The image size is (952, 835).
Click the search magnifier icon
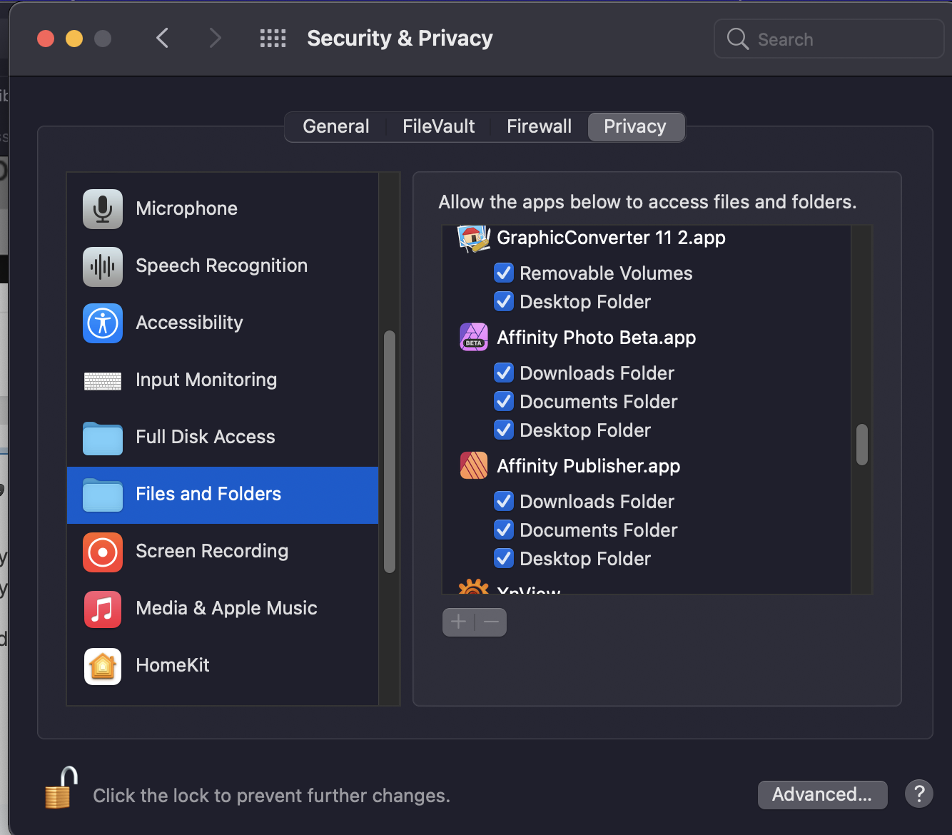(x=738, y=39)
